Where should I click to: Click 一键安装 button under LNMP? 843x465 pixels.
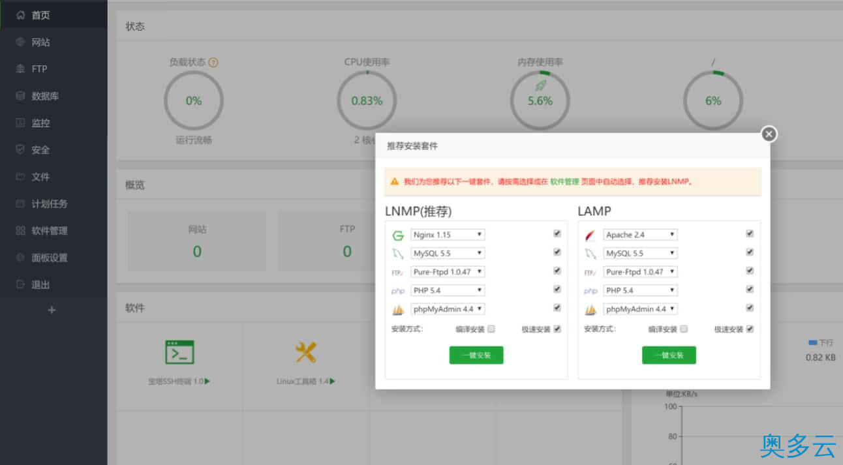click(x=476, y=355)
